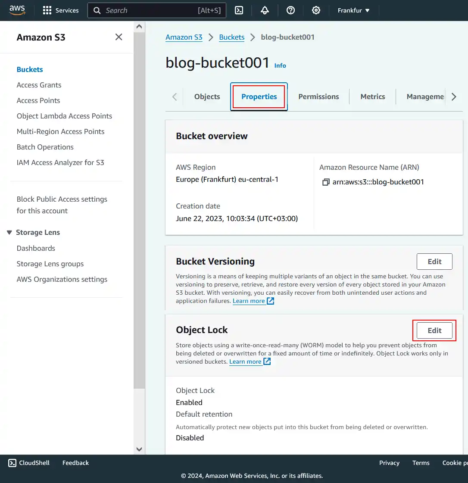Open Learn more link for Object Lock
Viewport: 468px width, 483px height.
(x=245, y=361)
